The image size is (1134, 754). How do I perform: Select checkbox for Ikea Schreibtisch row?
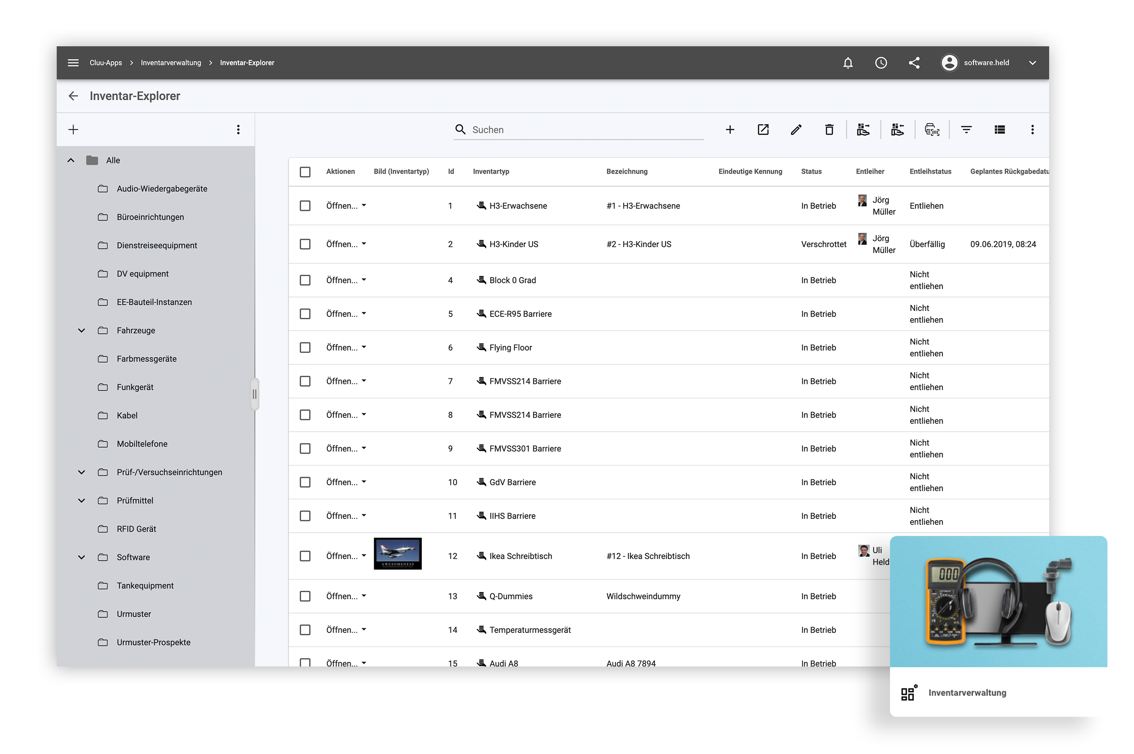(x=305, y=556)
